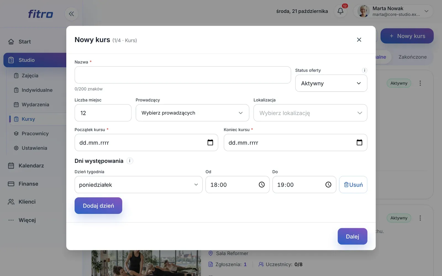442x276 pixels.
Task: Click the clock icon in Od field
Action: tap(262, 185)
